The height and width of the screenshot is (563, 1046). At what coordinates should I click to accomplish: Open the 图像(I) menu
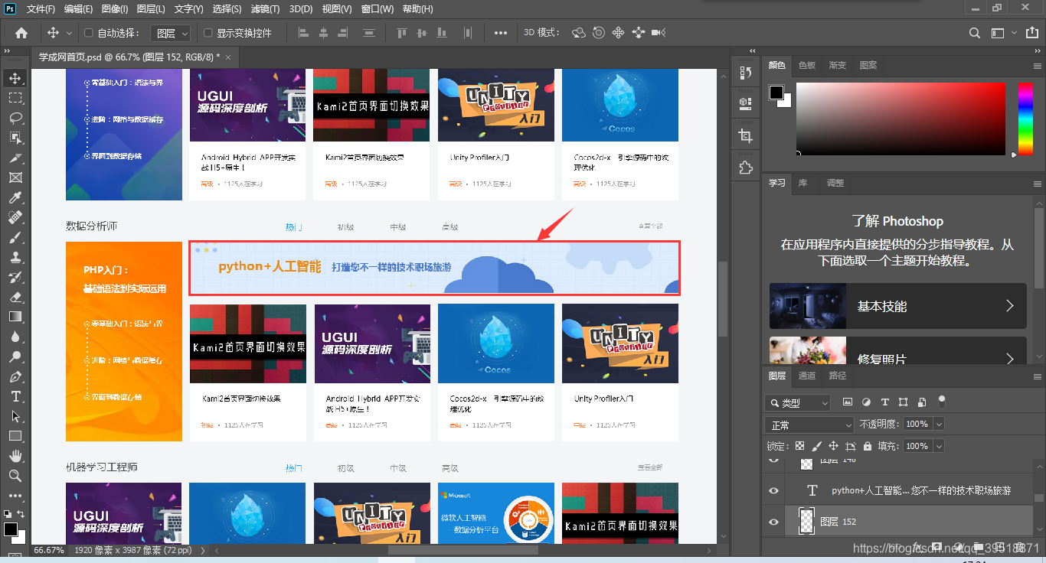(x=115, y=9)
